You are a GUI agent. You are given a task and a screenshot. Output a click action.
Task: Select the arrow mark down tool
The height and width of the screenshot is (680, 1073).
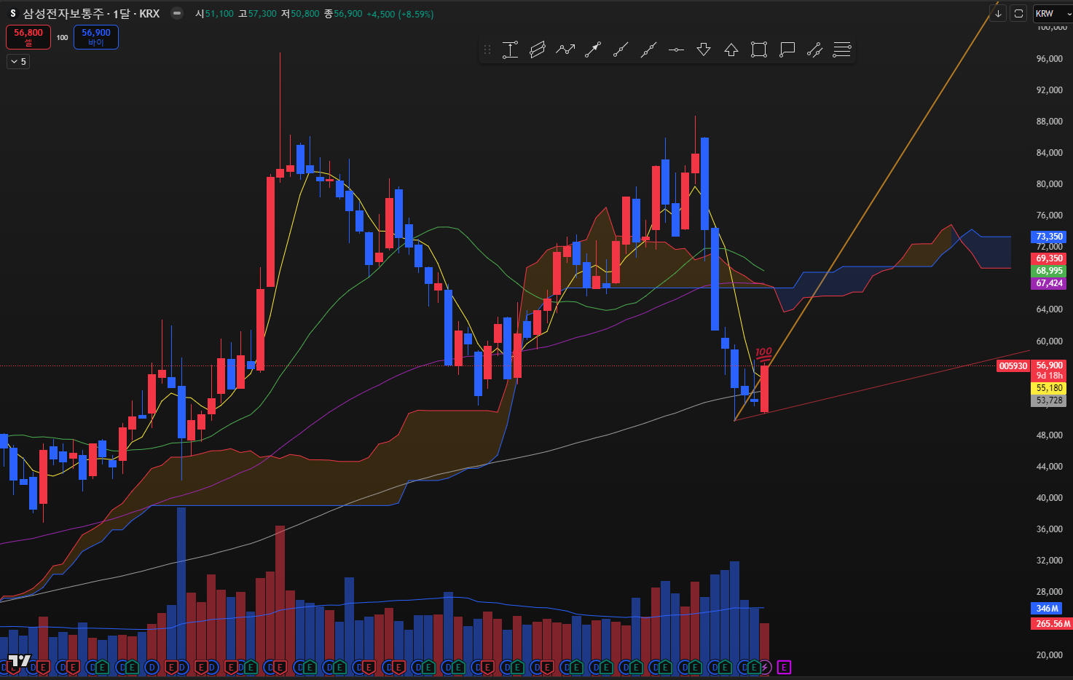tap(704, 50)
